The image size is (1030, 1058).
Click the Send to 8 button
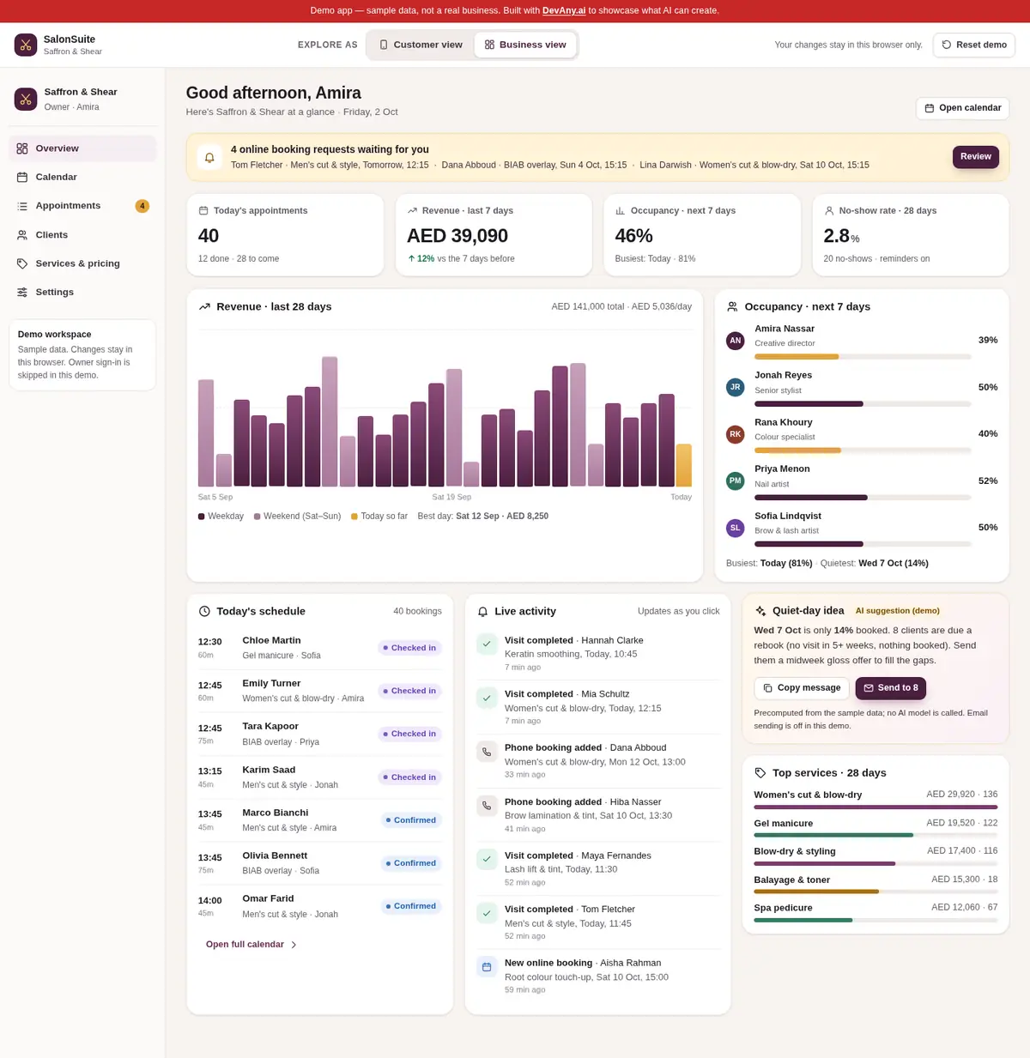click(891, 688)
